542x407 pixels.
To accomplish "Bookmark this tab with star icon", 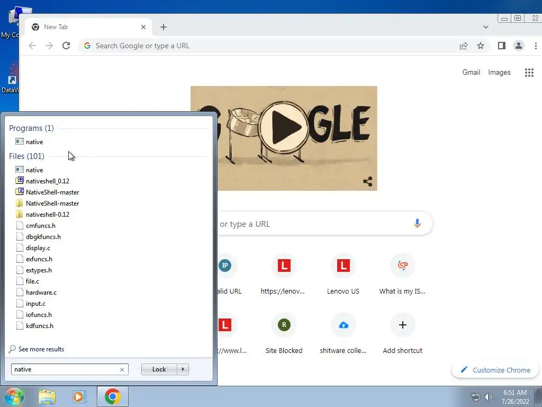I will pyautogui.click(x=481, y=46).
